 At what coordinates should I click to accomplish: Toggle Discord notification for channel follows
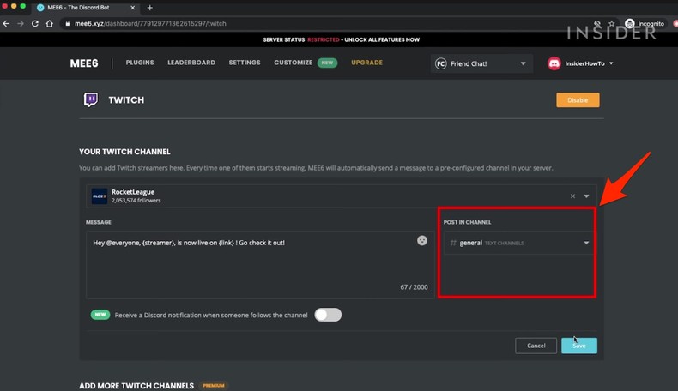tap(328, 315)
